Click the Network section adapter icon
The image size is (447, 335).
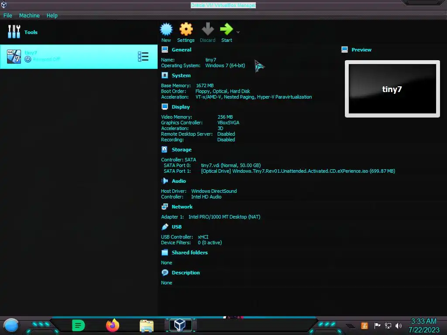(x=165, y=206)
